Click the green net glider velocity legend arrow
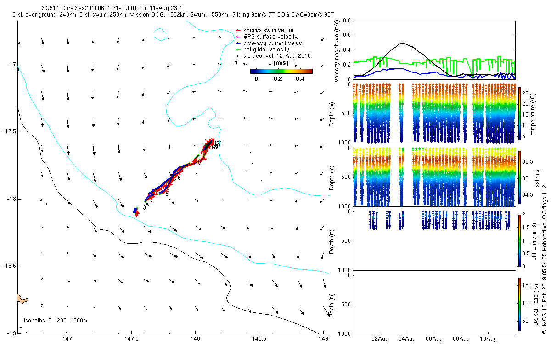Screen dimensions: 551x344 (x=237, y=50)
